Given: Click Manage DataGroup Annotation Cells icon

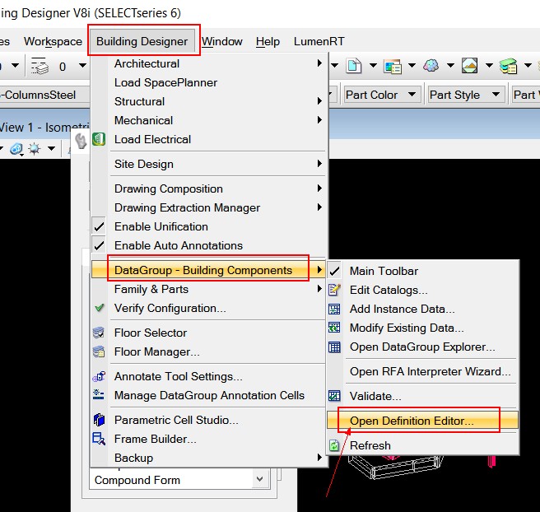Looking at the screenshot, I should [99, 394].
